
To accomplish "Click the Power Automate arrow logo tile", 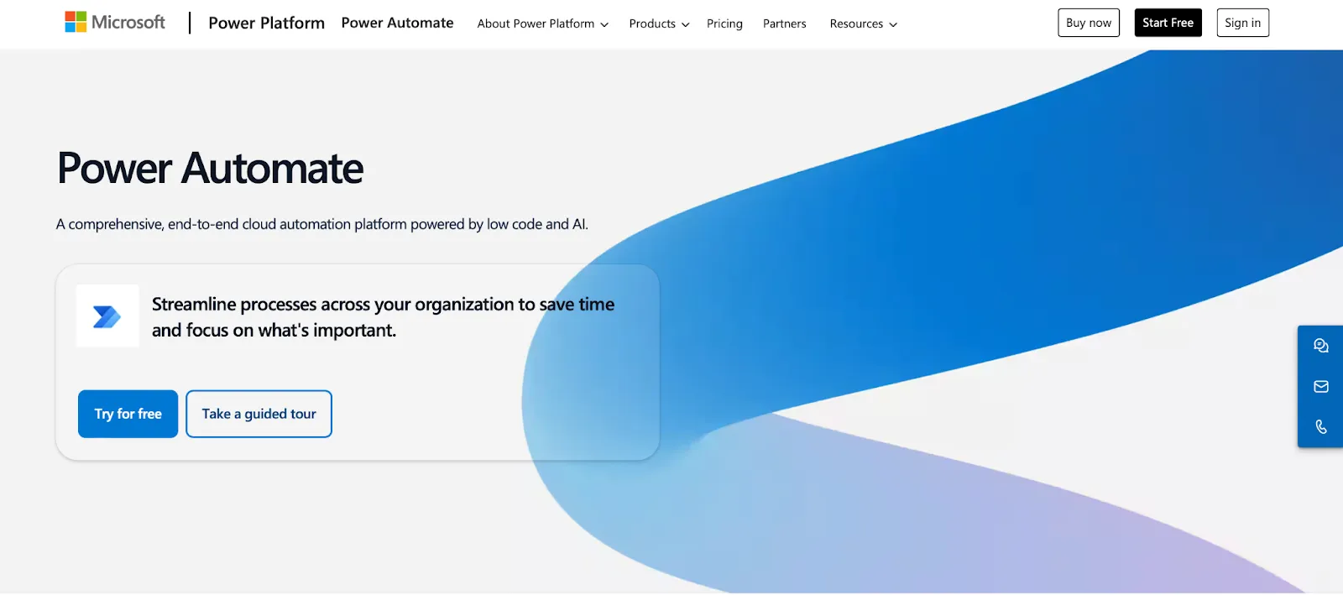I will pos(107,316).
